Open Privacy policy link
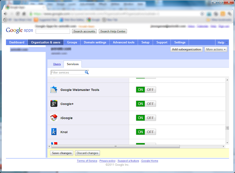Screen dimensions: 235x173 click(108, 161)
